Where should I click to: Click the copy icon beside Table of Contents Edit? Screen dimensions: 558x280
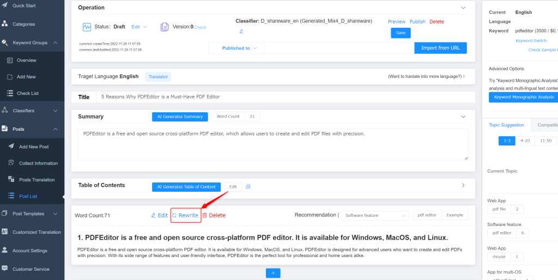pos(248,186)
